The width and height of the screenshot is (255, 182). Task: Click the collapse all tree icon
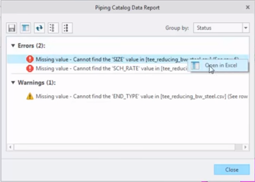click(x=67, y=28)
